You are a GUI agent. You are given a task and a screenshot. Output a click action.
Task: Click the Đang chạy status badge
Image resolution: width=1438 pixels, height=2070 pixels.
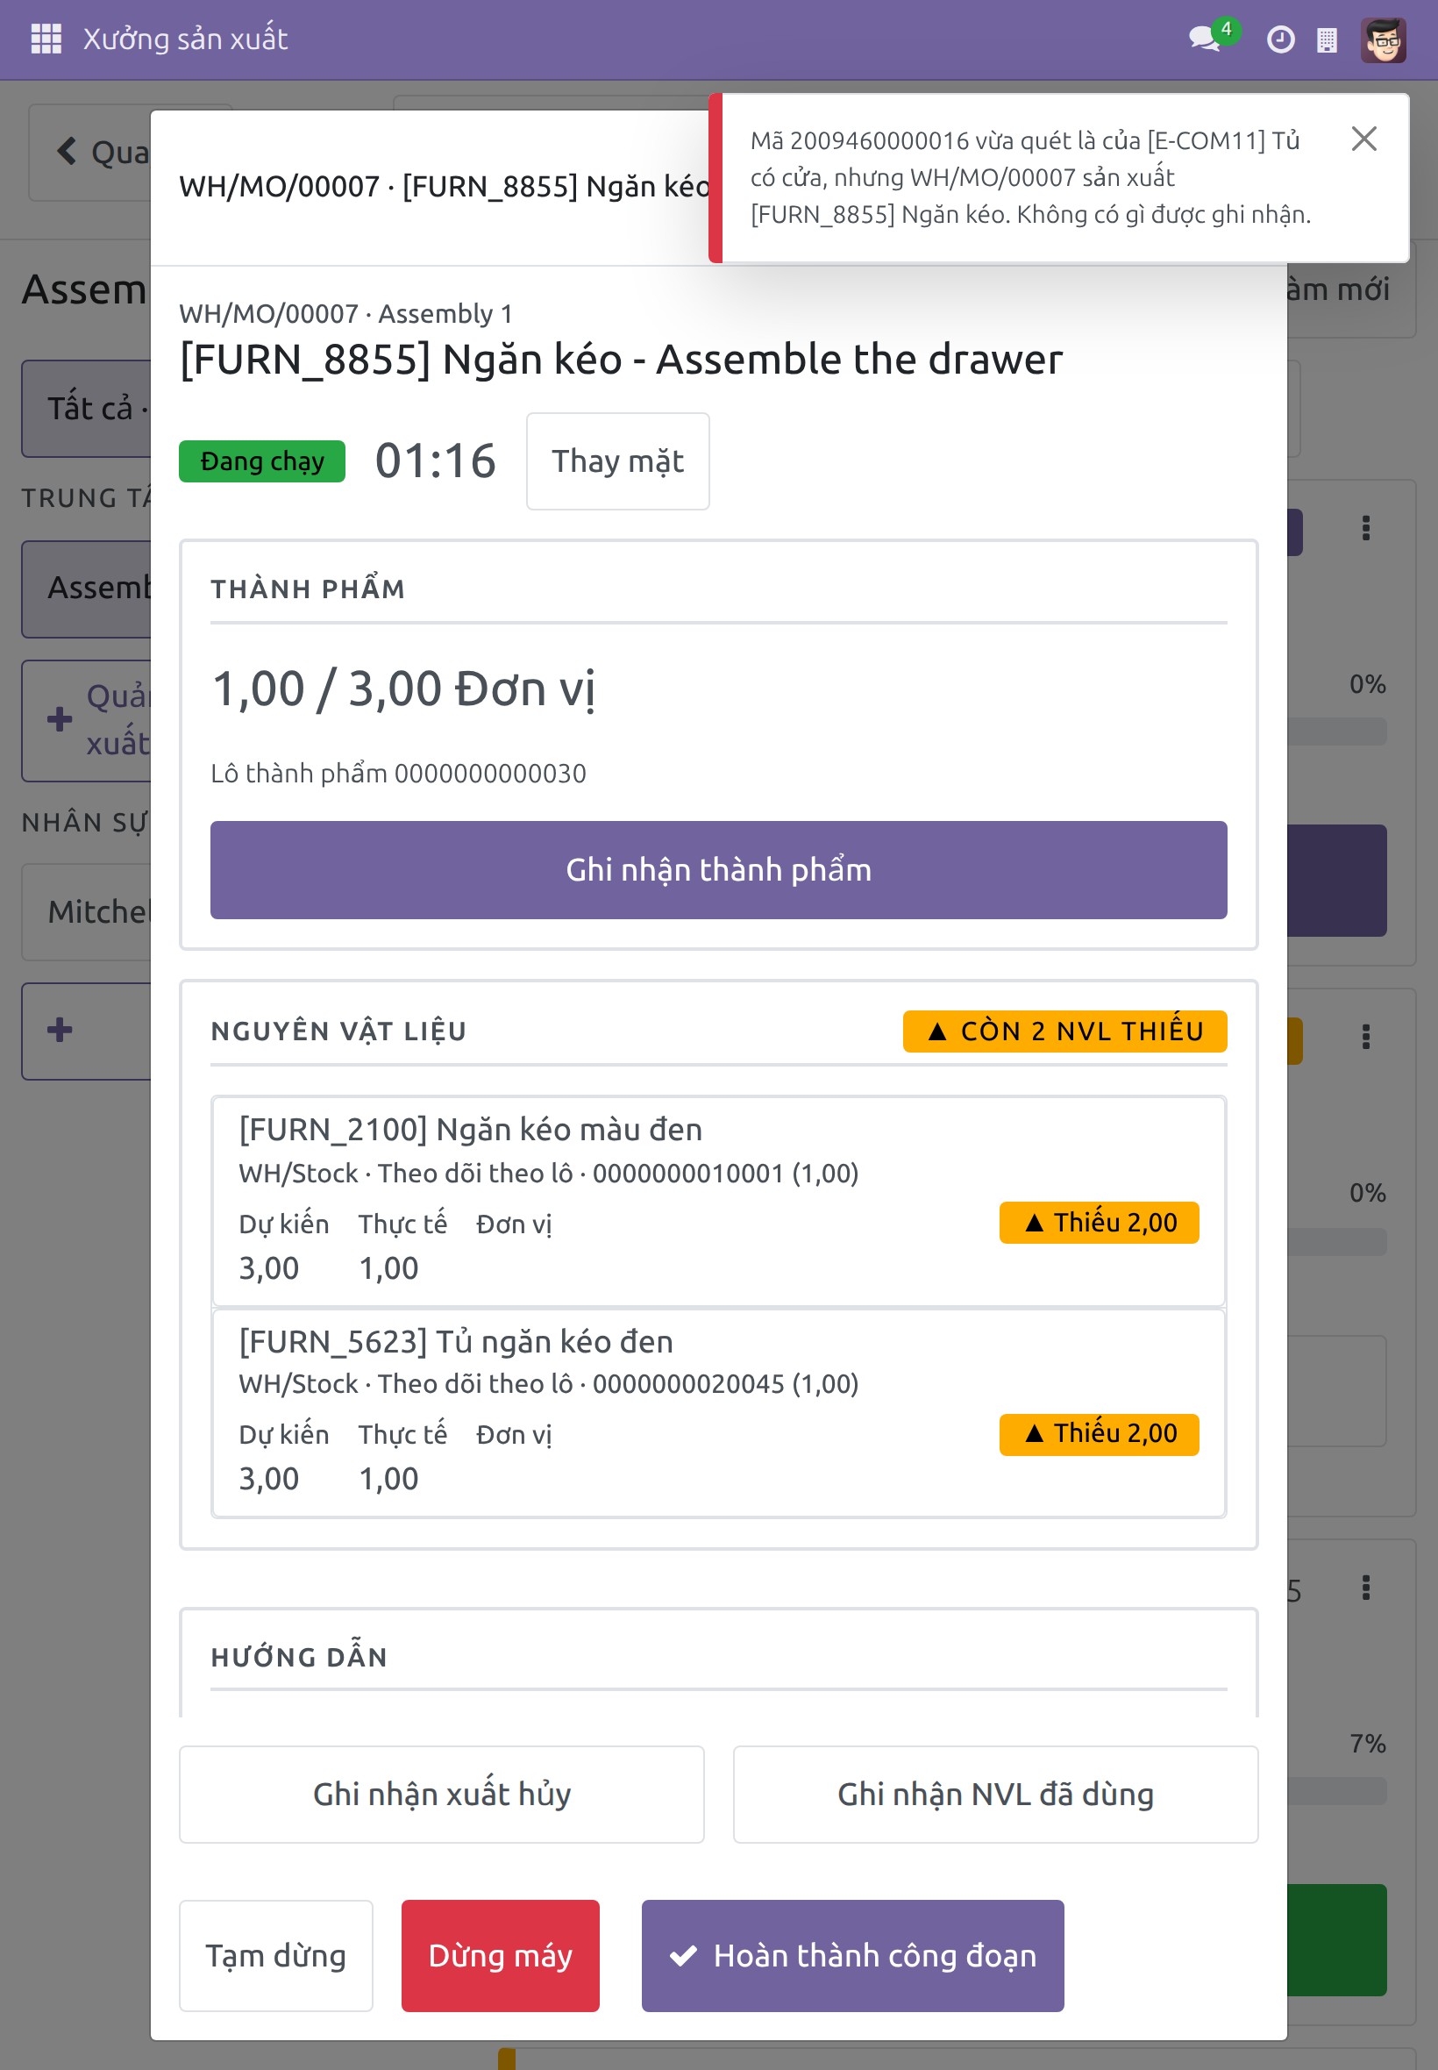(261, 461)
